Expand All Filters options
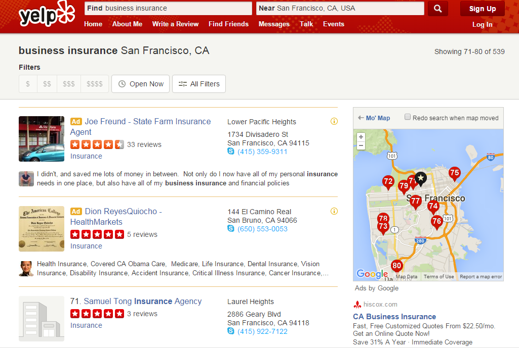This screenshot has height=348, width=519. click(x=199, y=84)
